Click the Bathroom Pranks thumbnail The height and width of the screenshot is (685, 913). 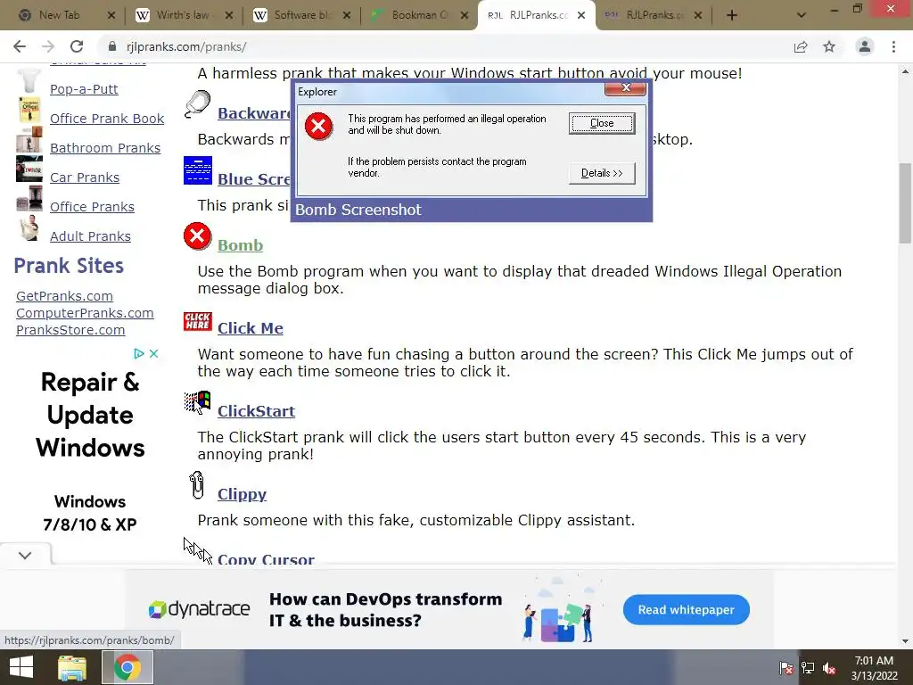tap(29, 140)
